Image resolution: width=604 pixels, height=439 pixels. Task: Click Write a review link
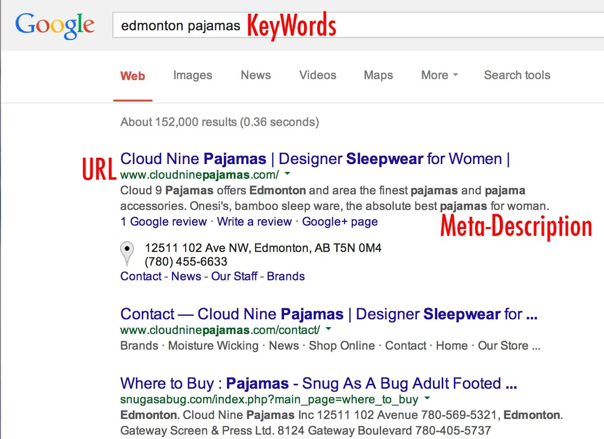pos(254,222)
